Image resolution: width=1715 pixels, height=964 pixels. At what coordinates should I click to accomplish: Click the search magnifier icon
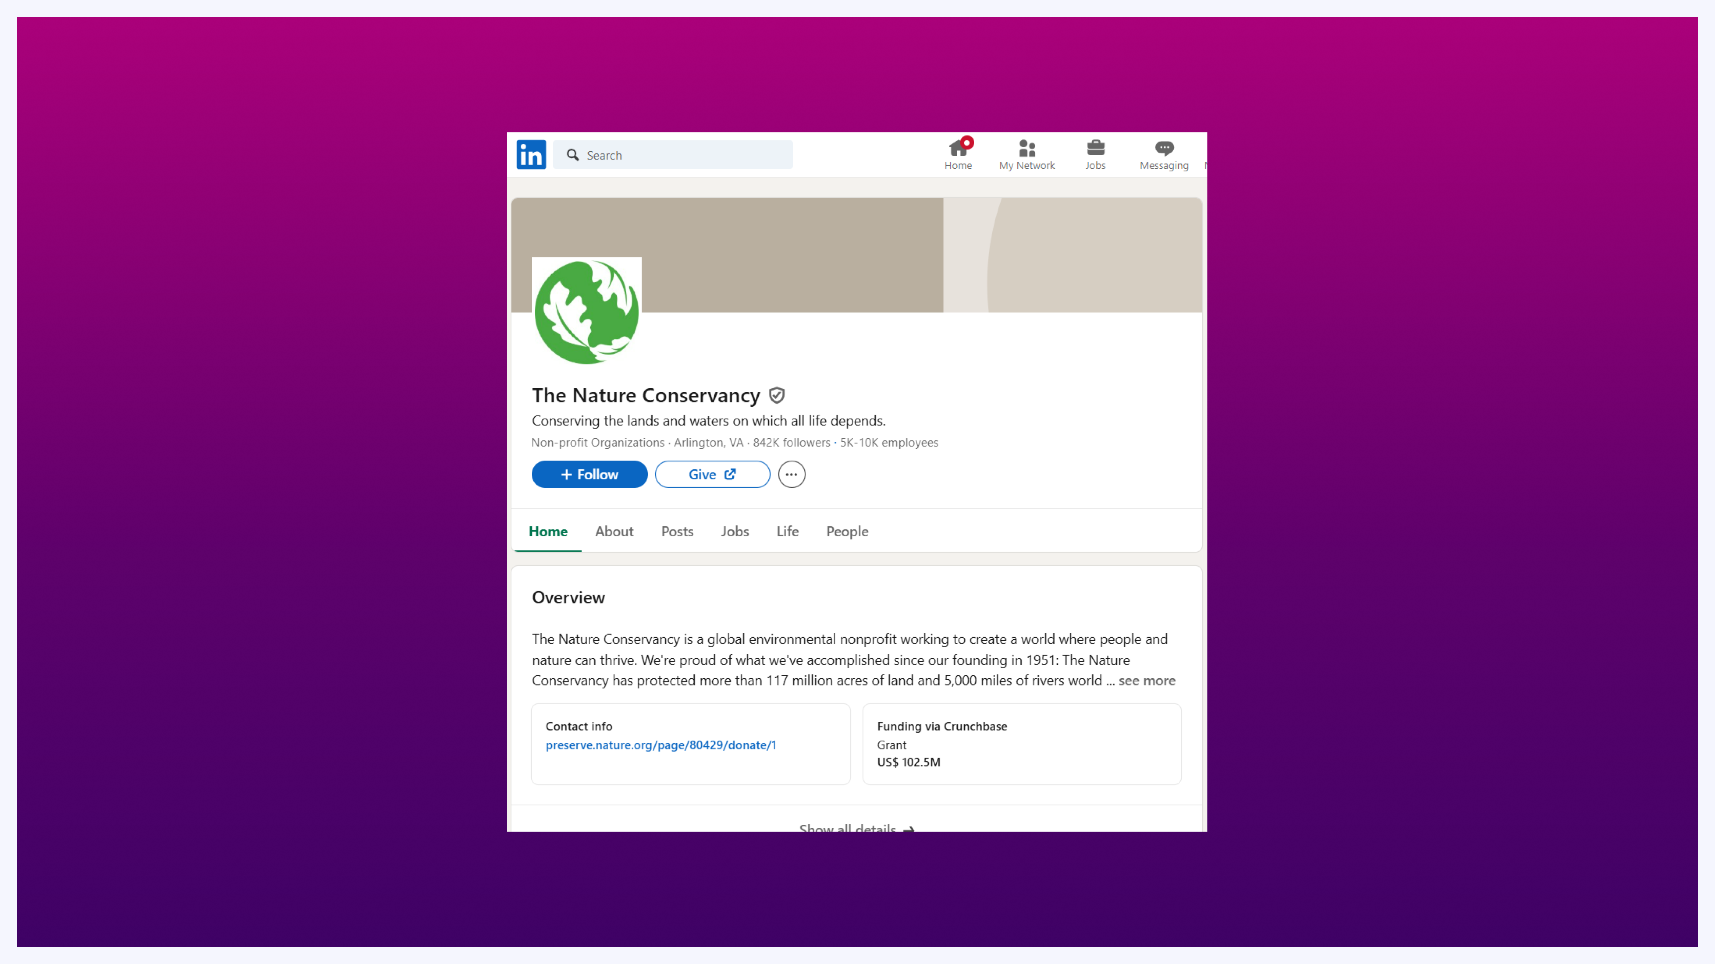[573, 155]
